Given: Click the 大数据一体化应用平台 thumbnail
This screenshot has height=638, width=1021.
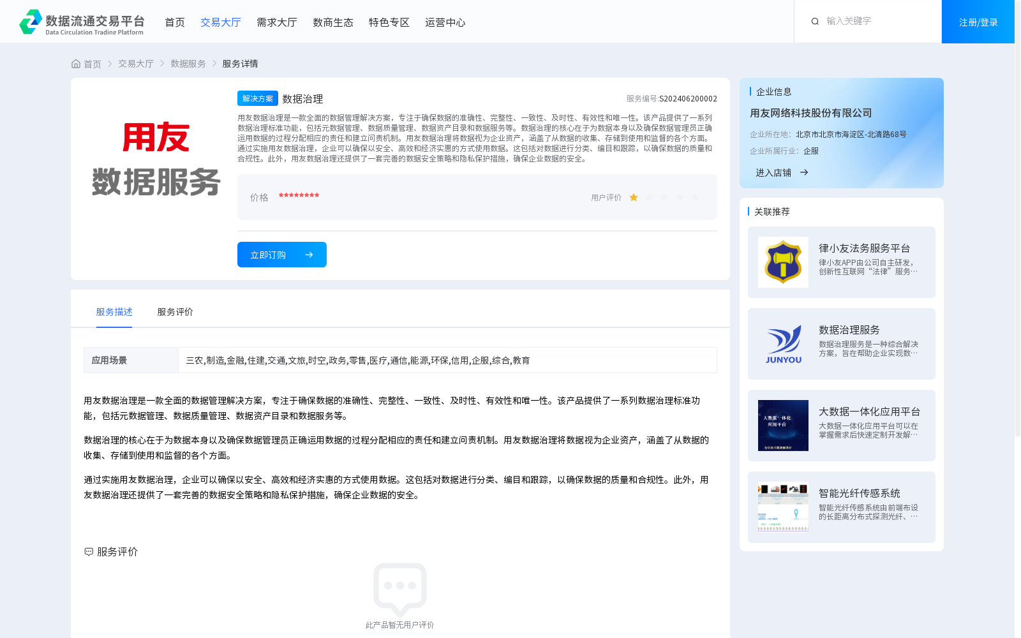Looking at the screenshot, I should point(783,426).
